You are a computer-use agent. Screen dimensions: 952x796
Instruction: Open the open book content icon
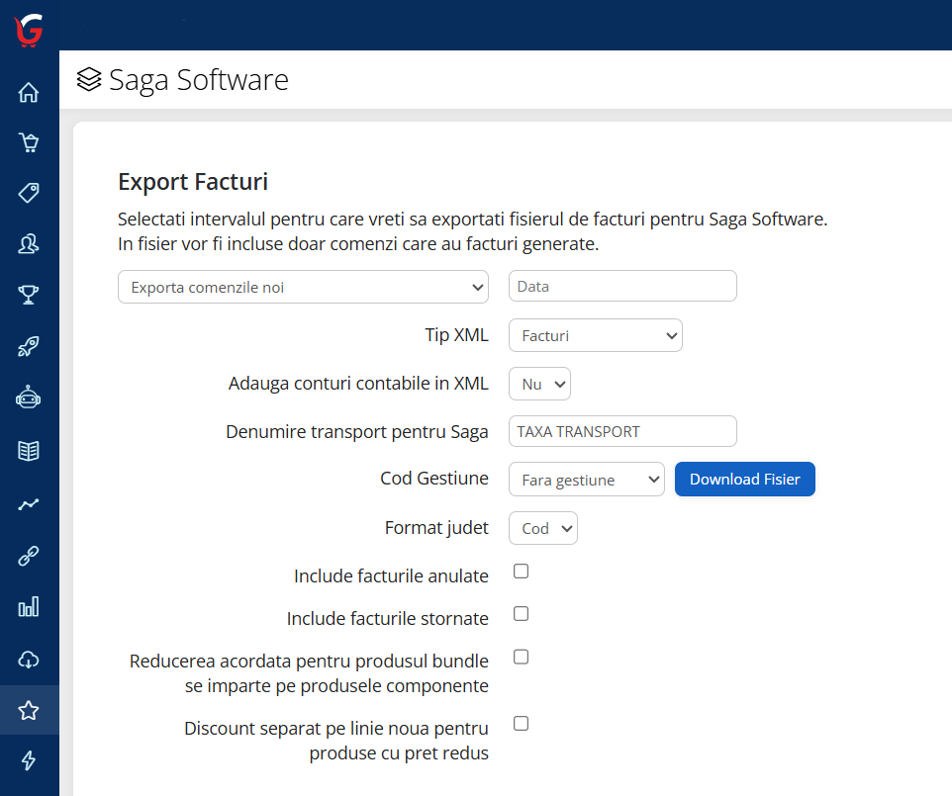(x=29, y=451)
